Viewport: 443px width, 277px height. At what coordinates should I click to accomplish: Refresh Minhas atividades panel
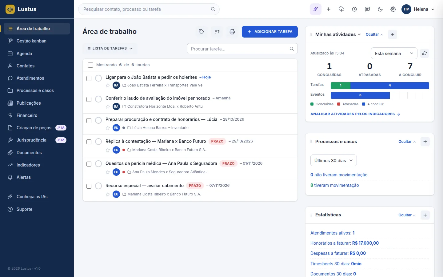pos(425,53)
